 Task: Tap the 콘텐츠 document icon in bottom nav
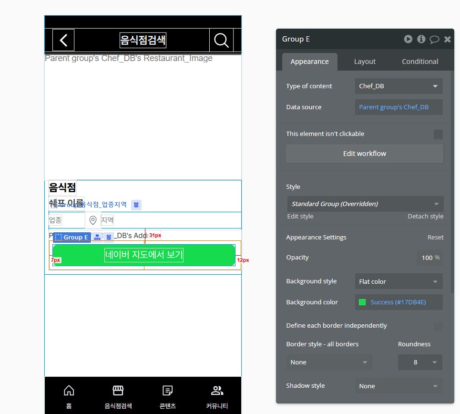coord(167,391)
